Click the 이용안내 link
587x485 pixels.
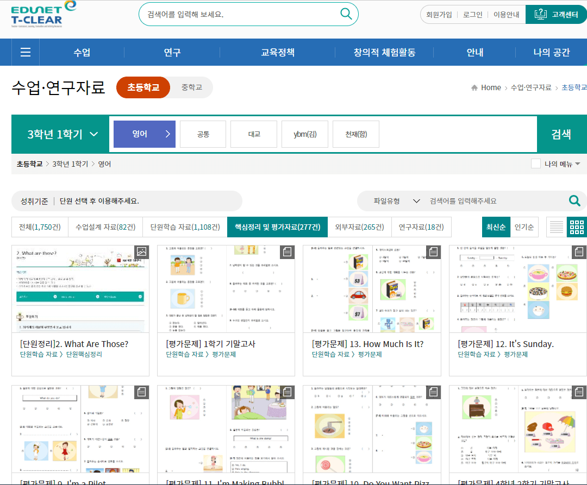click(506, 15)
